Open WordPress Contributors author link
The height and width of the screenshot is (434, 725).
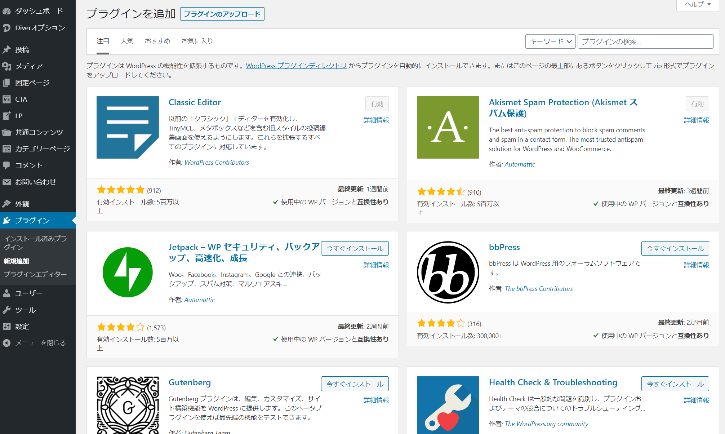(x=217, y=163)
